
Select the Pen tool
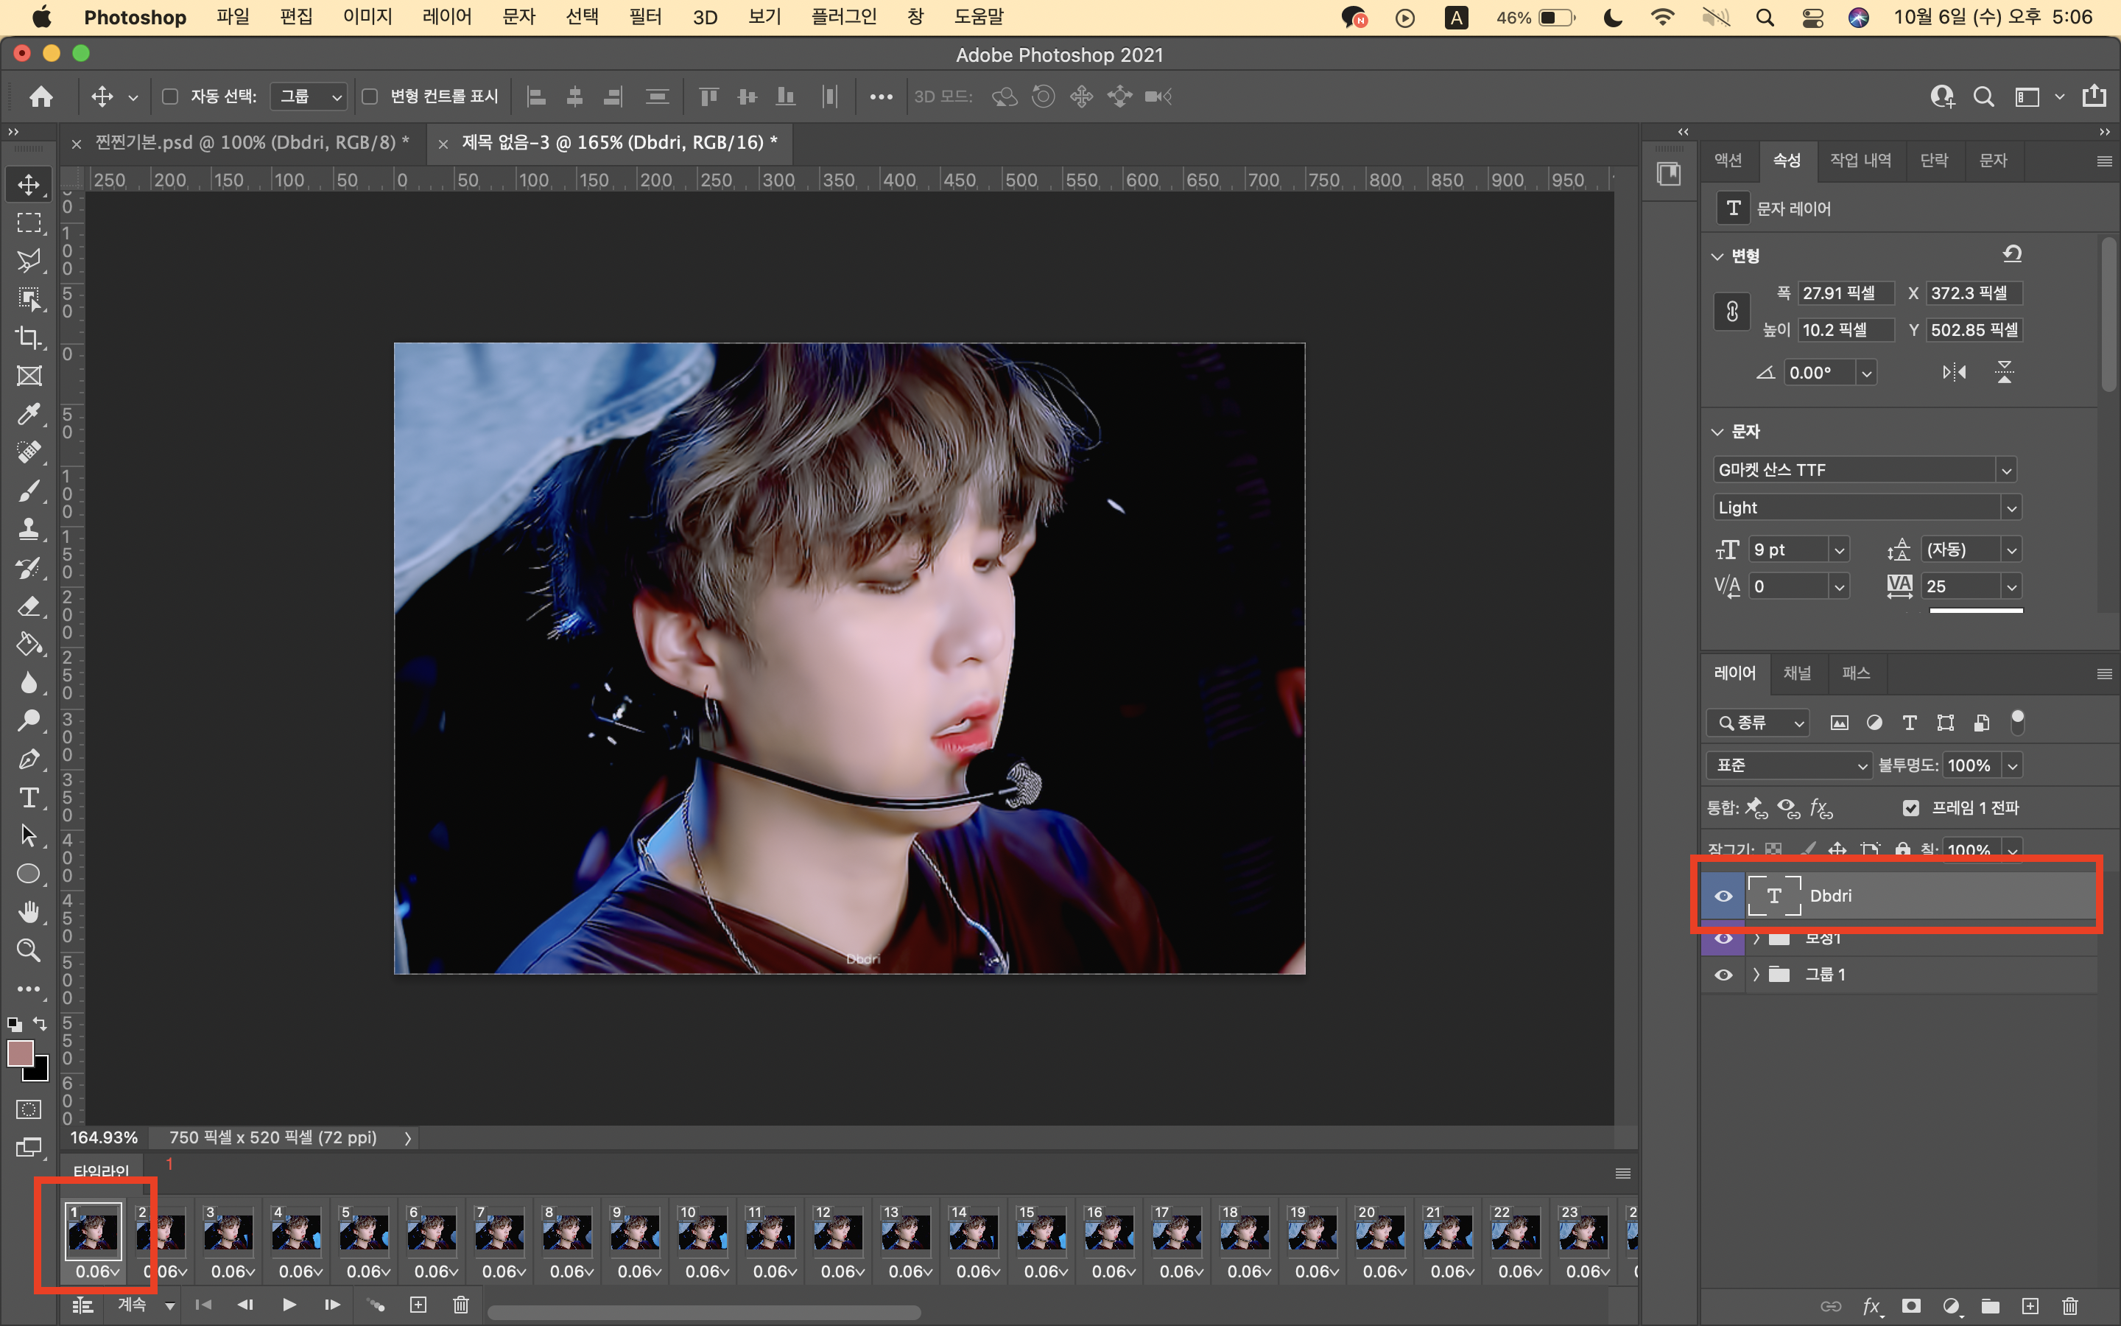pos(29,760)
